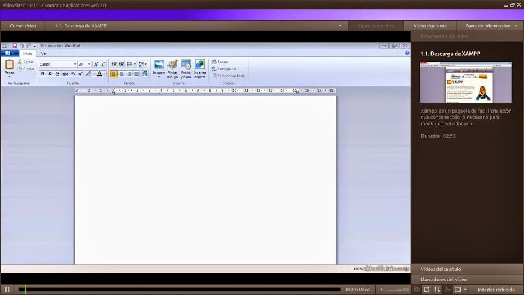
Task: Switch to the Inicio ribbon tab
Action: tap(27, 54)
